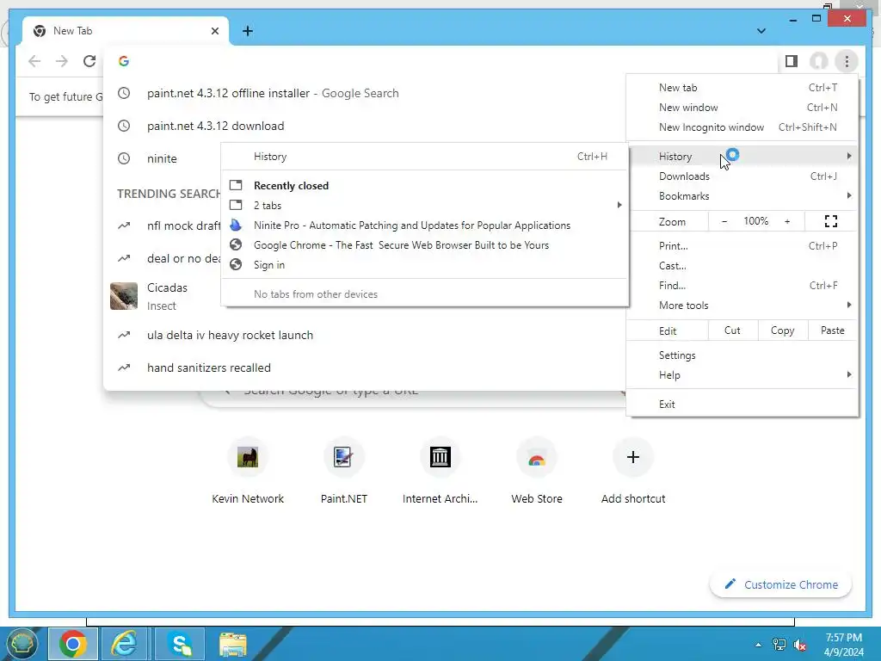Choose Find... from the menu
The image size is (881, 661).
pyautogui.click(x=742, y=286)
